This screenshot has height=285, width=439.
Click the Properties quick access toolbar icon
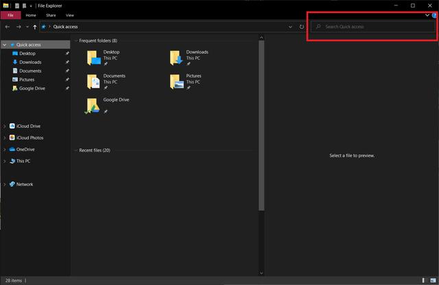click(x=17, y=6)
